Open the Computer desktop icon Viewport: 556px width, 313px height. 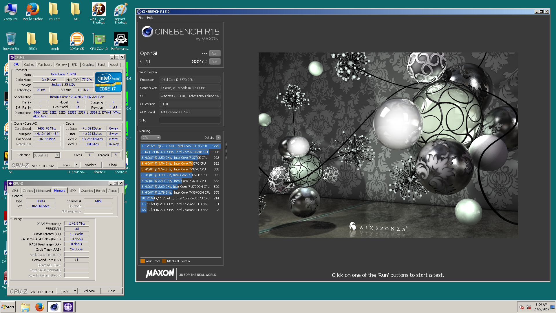click(x=11, y=12)
